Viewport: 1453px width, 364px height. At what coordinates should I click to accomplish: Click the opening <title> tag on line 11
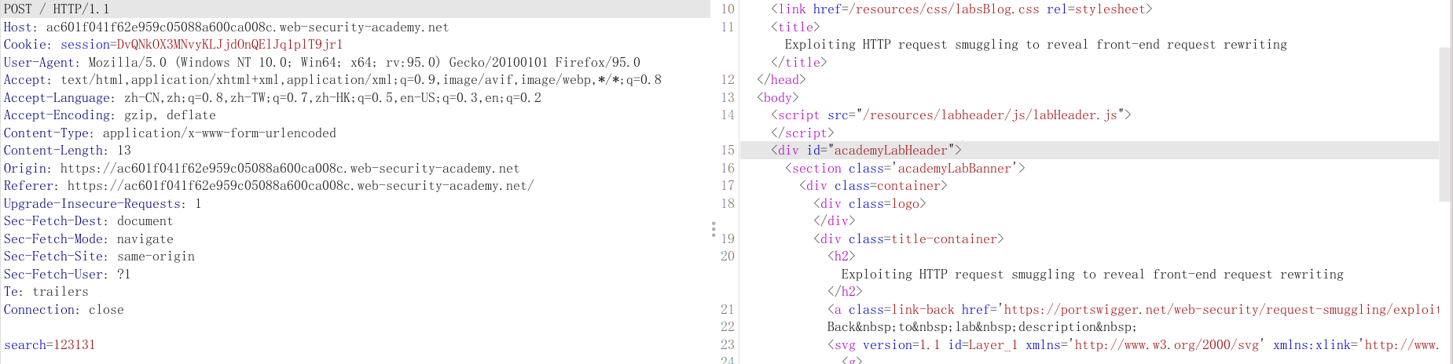pyautogui.click(x=795, y=27)
